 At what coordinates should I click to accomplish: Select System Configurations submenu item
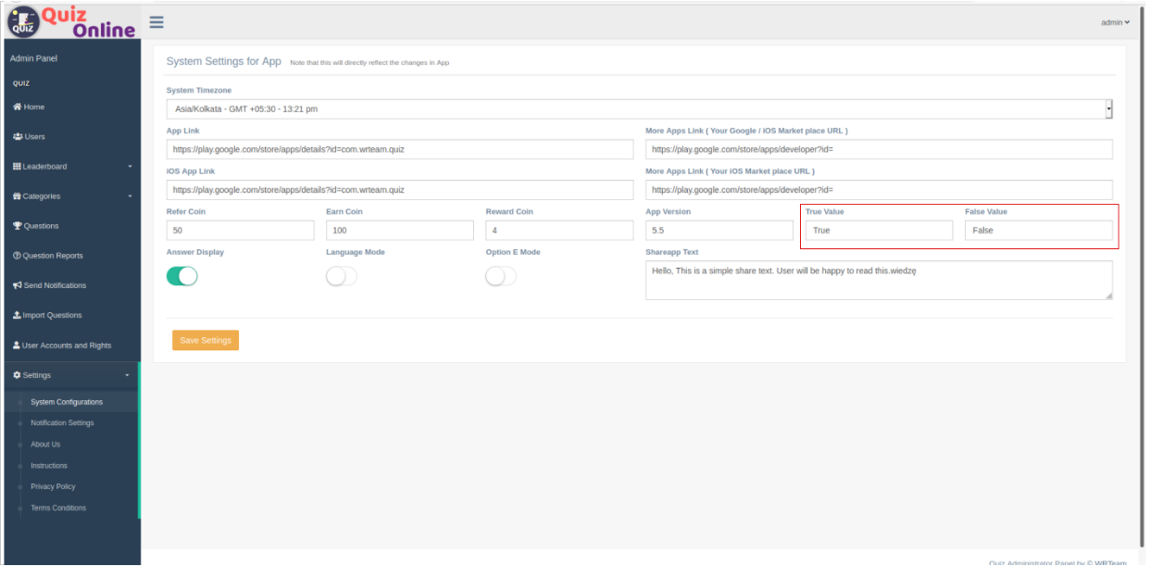point(67,402)
